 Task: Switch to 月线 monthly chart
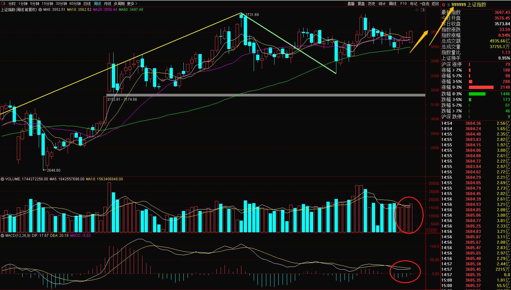[108, 4]
